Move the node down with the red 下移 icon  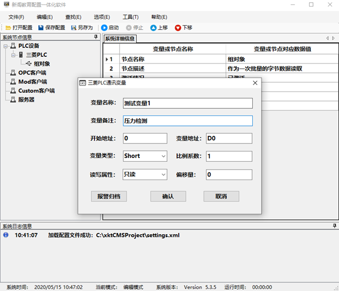point(178,28)
